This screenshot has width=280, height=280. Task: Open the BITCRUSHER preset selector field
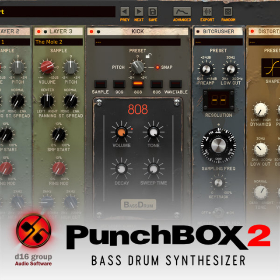tap(218, 42)
